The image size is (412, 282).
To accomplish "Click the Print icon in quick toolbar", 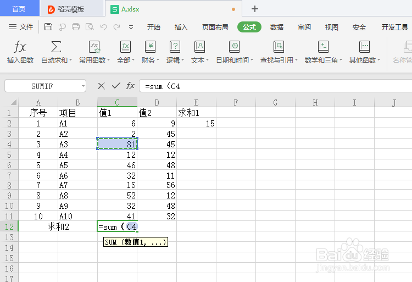I will pos(76,27).
